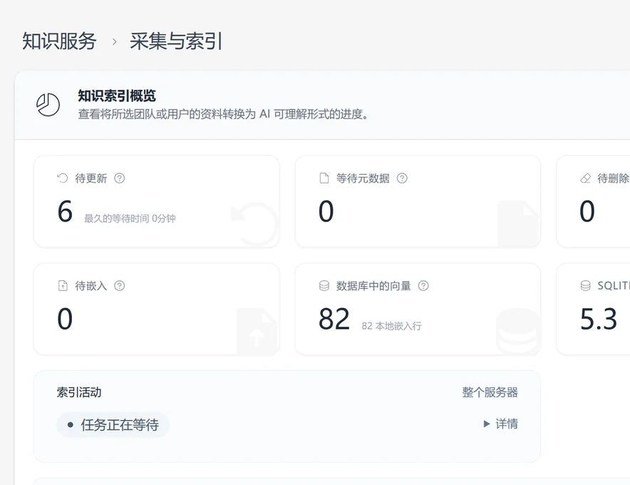Viewport: 630px width, 485px height.
Task: Click the 任务正在等待 status pill
Action: click(x=113, y=424)
